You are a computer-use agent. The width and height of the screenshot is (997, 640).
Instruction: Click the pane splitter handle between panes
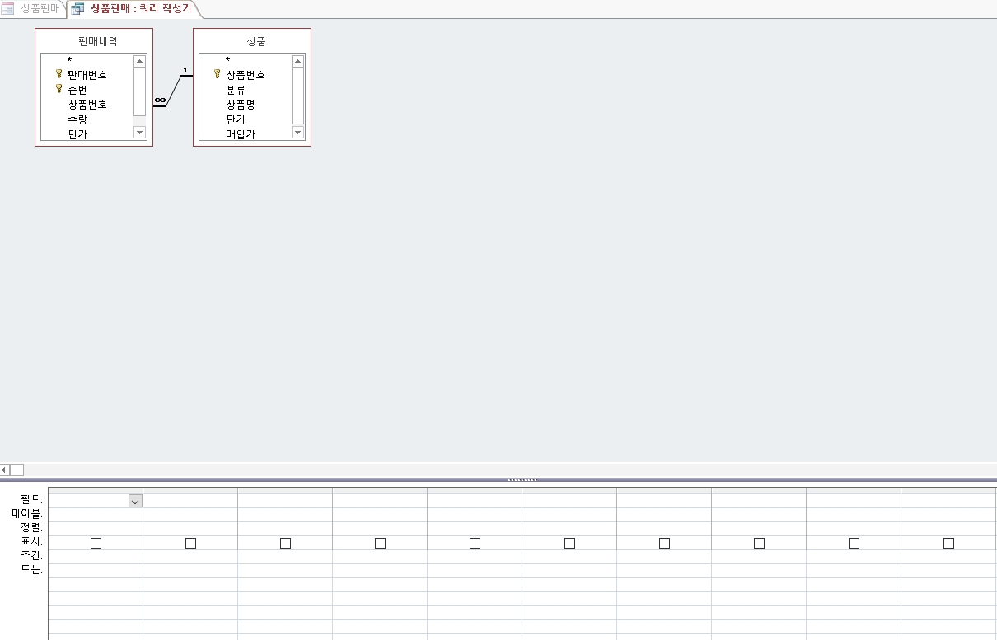[x=522, y=479]
